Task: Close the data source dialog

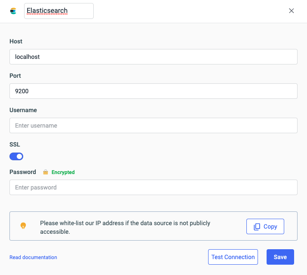Action: click(292, 11)
